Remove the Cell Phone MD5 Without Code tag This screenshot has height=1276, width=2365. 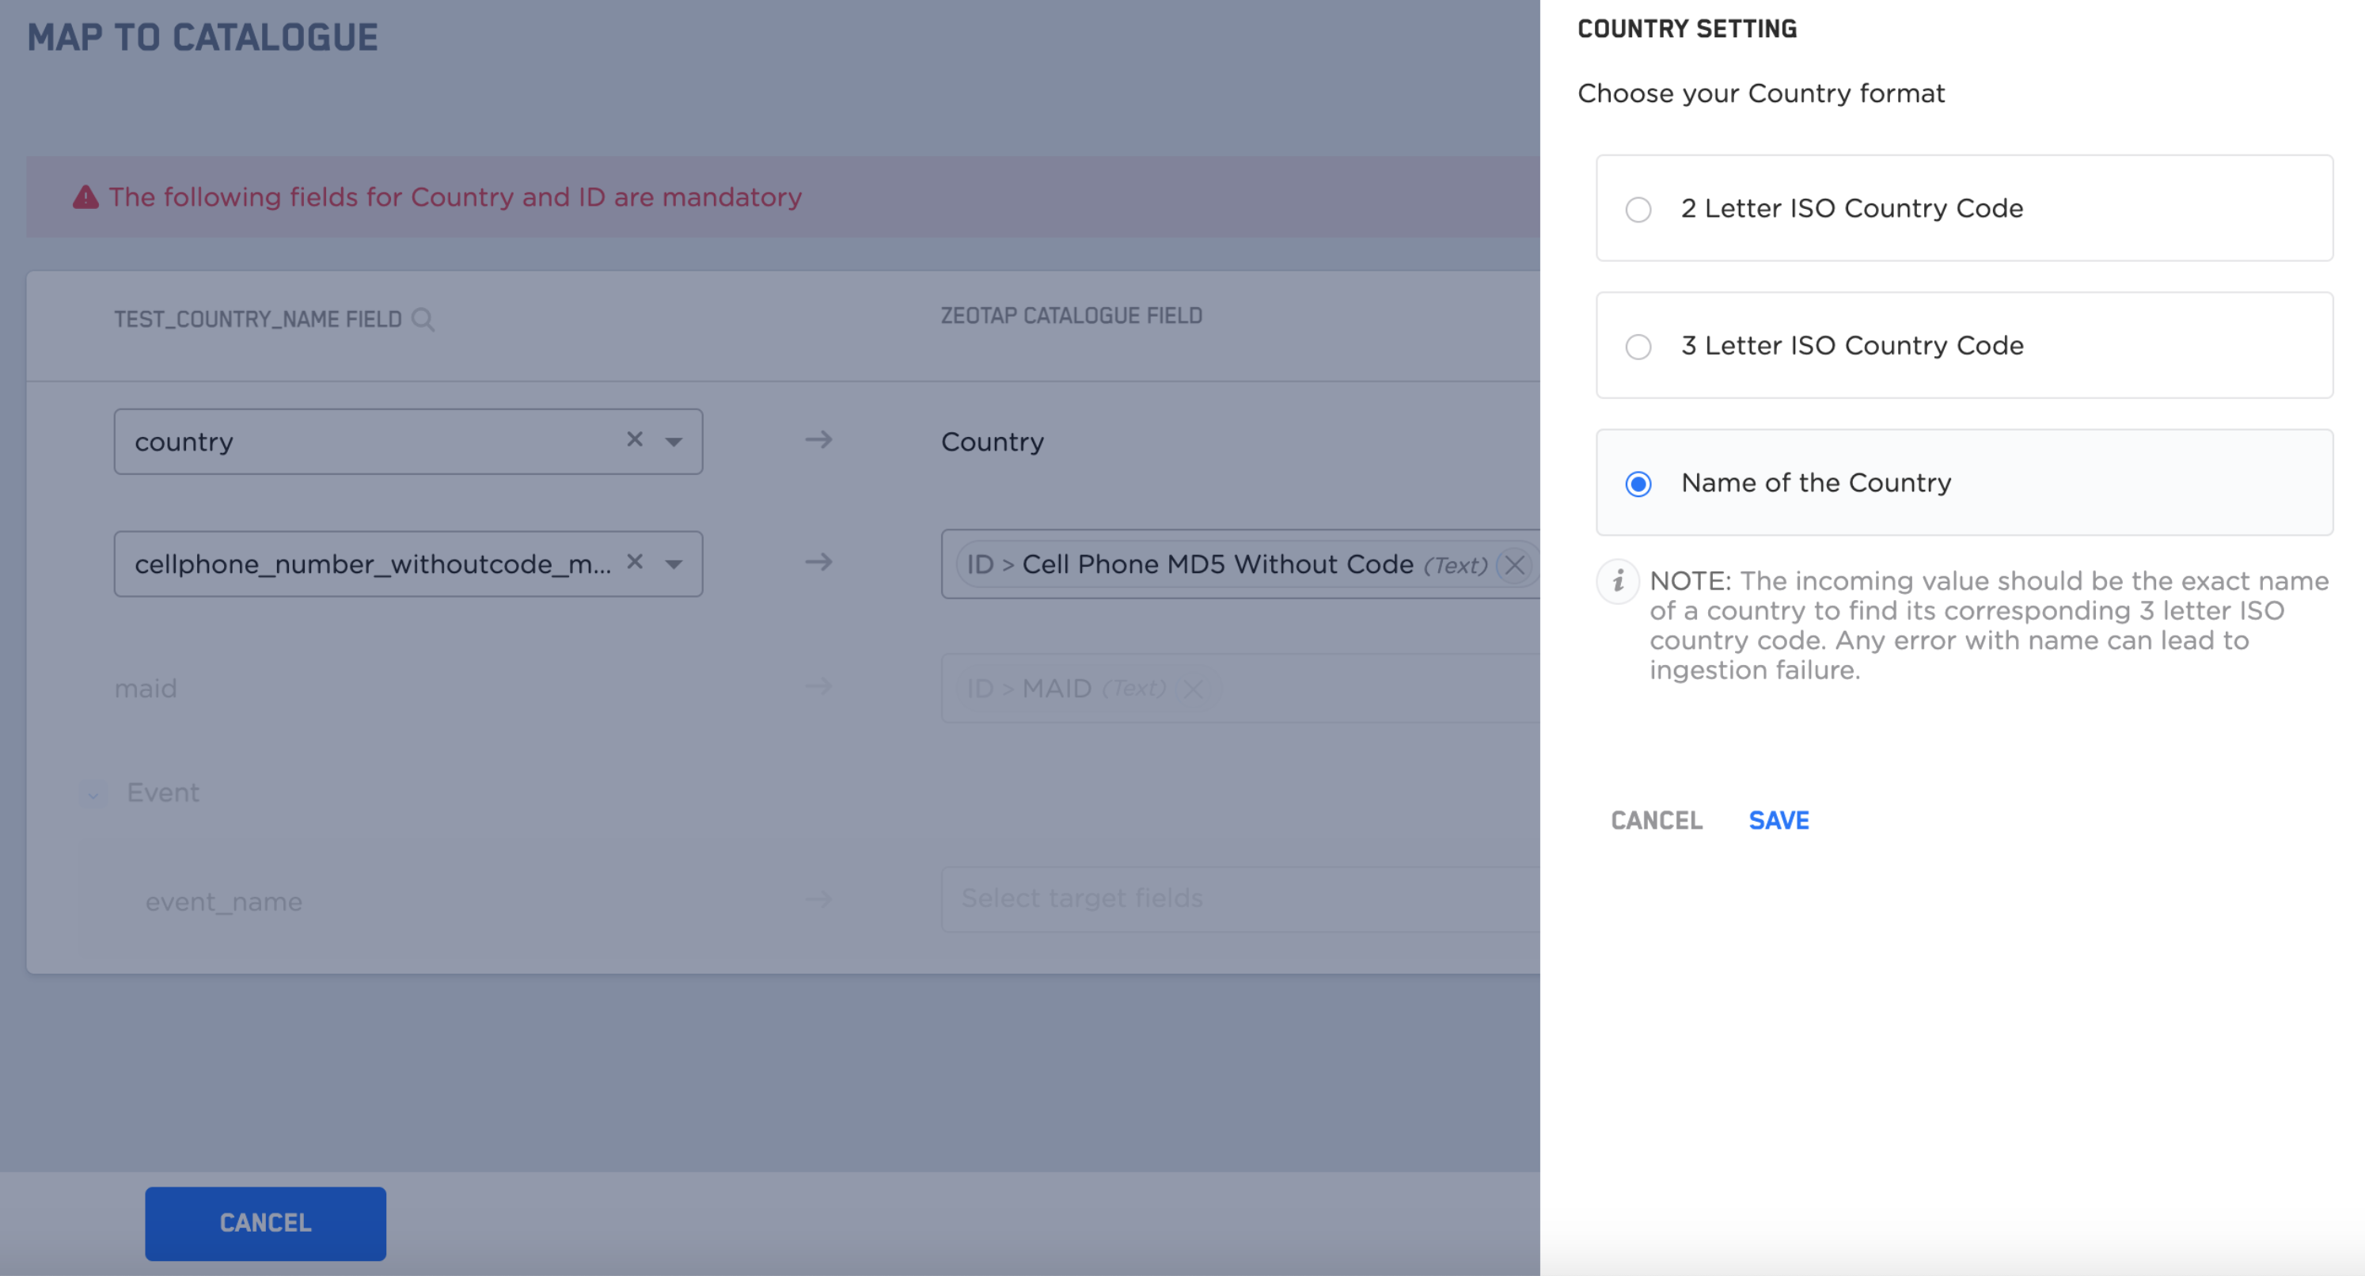[1515, 564]
